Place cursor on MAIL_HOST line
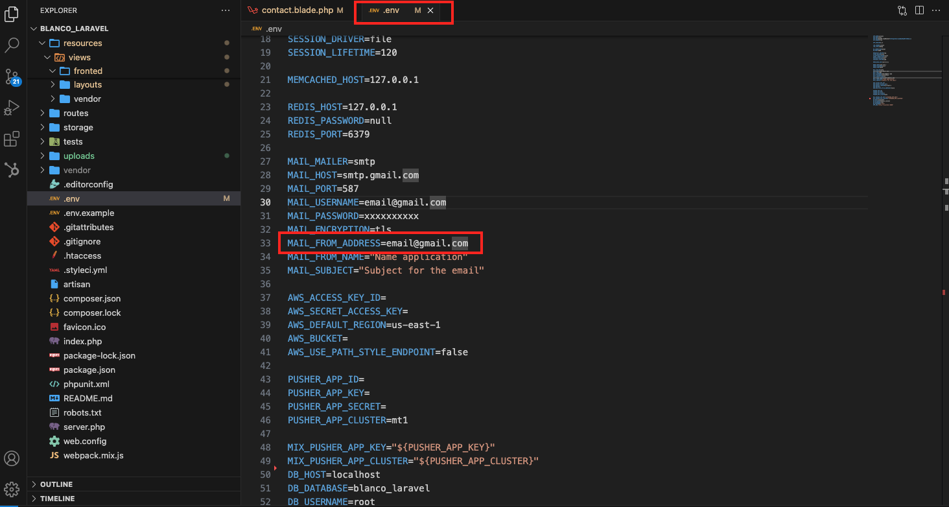Image resolution: width=949 pixels, height=507 pixels. [353, 175]
